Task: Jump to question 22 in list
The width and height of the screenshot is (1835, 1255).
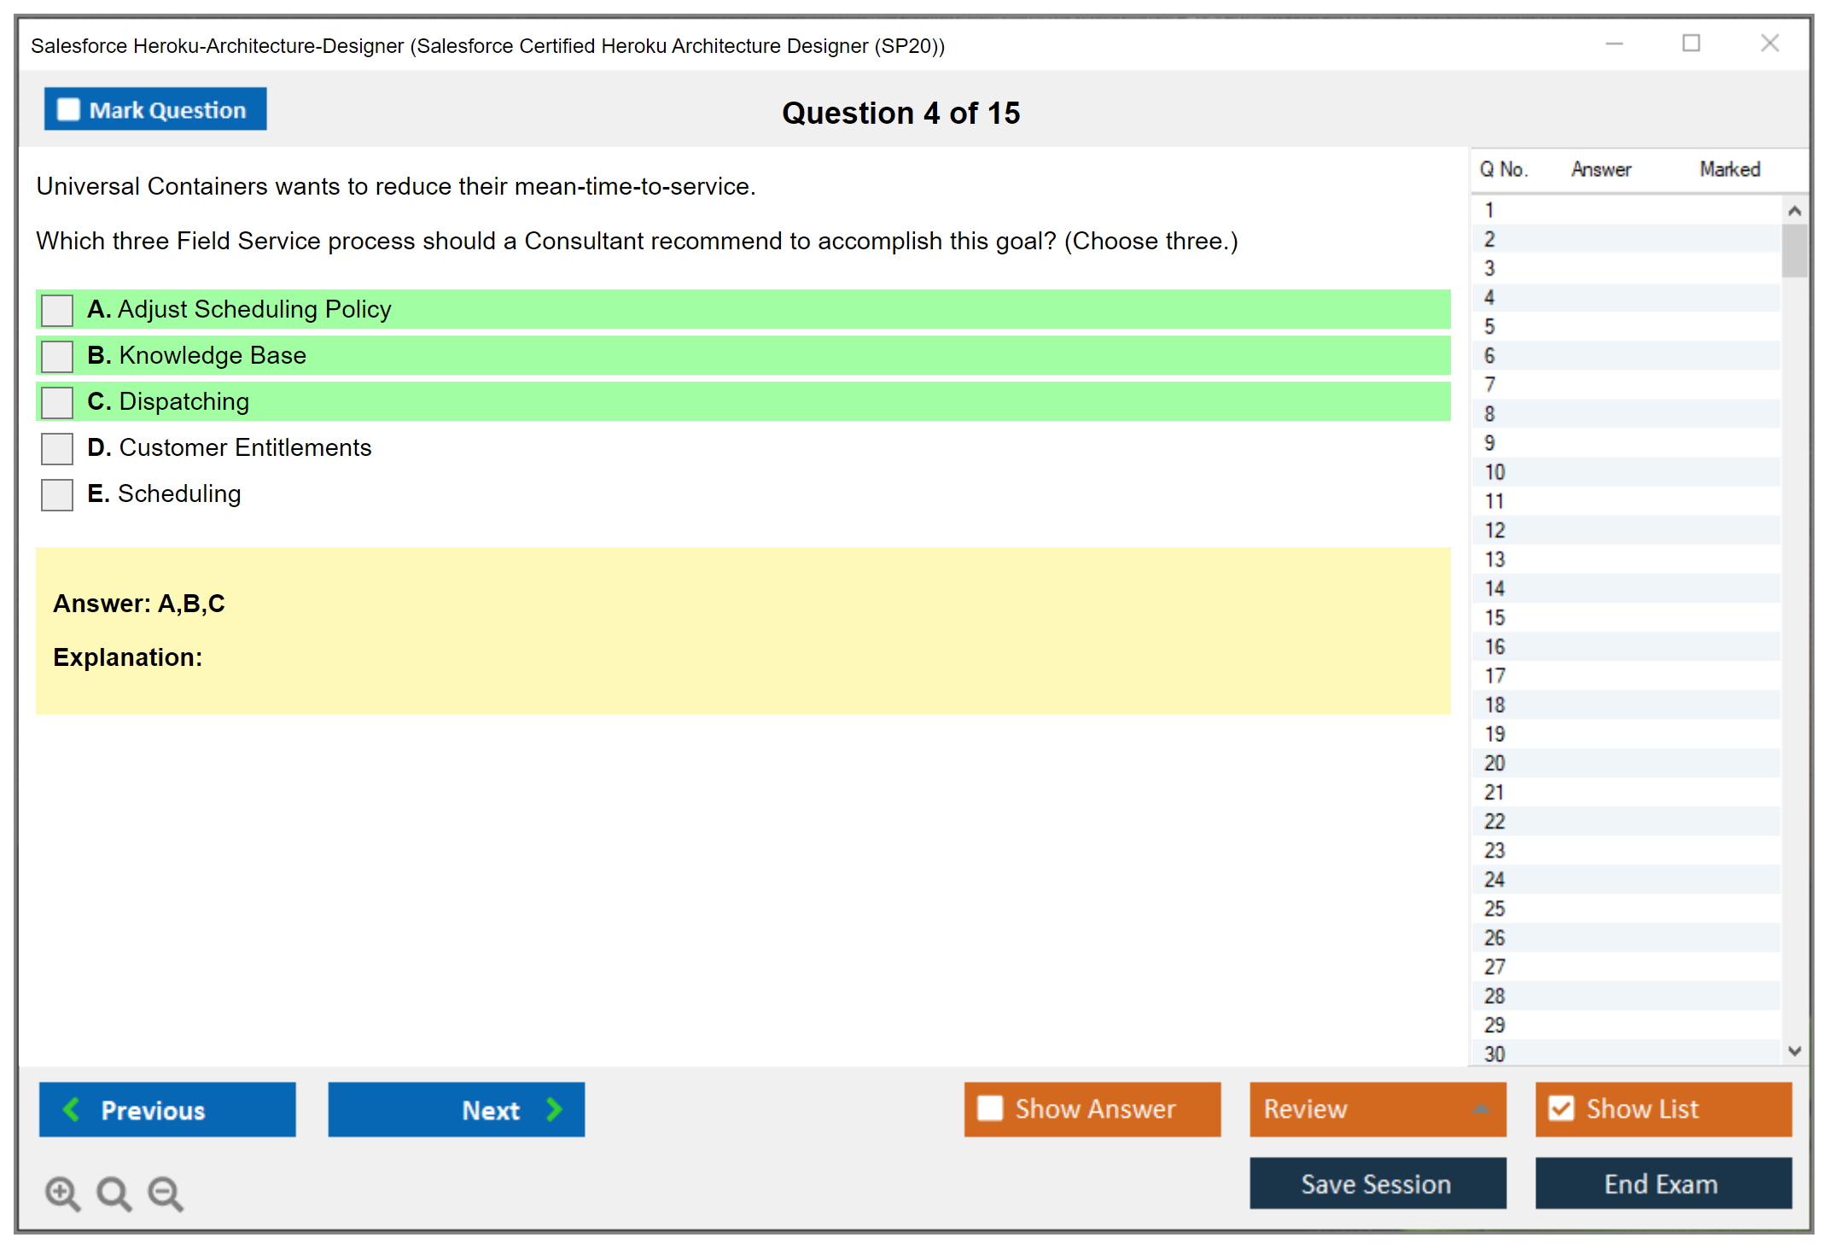Action: (1494, 821)
